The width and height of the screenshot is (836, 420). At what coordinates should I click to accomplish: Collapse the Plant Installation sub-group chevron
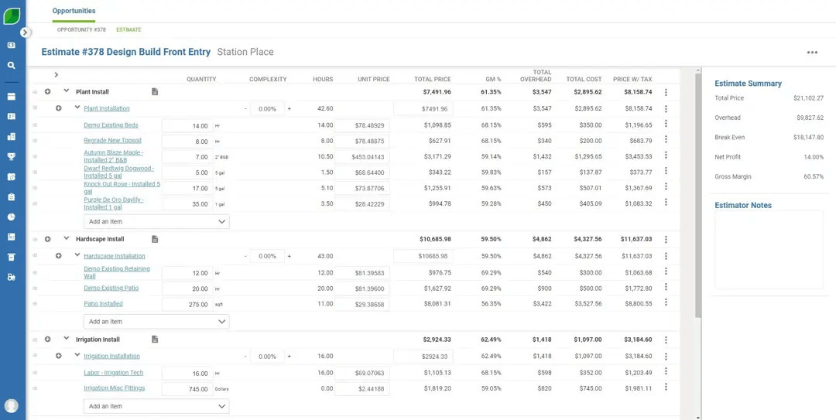[77, 108]
